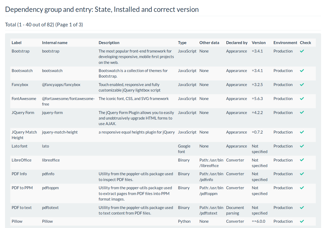The height and width of the screenshot is (228, 324).
Task: Click the Bootstrap label cell
Action: coord(21,51)
